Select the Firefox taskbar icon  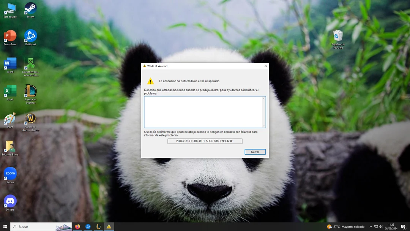(77, 226)
